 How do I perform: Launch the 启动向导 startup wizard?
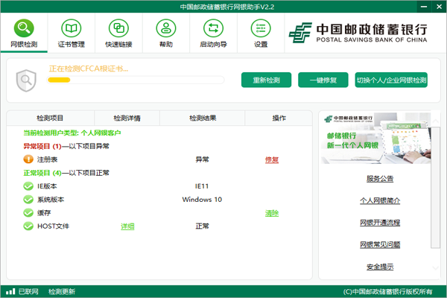point(214,28)
